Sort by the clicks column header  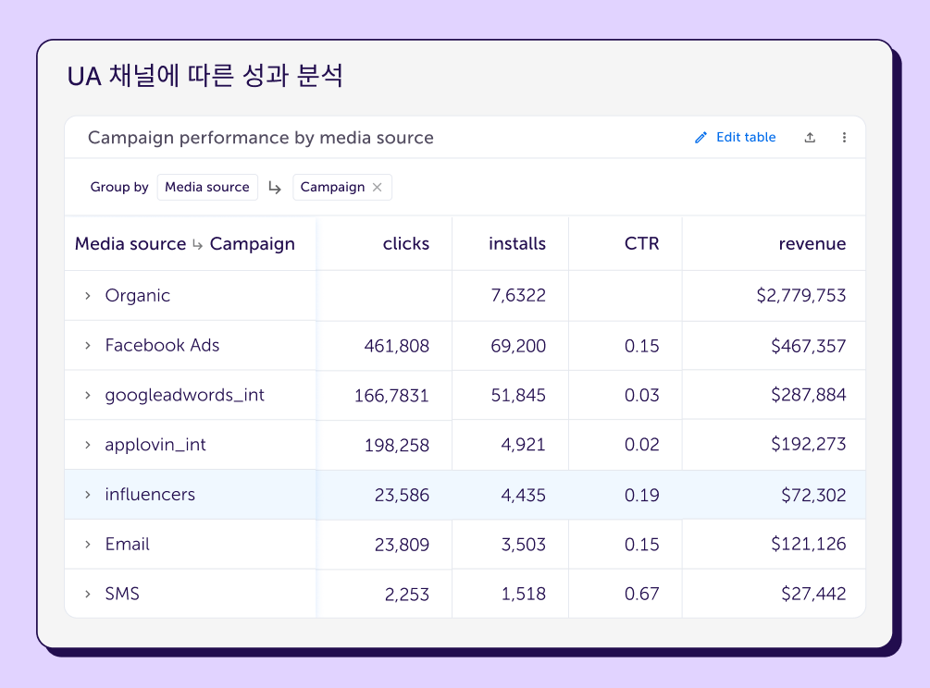tap(405, 244)
